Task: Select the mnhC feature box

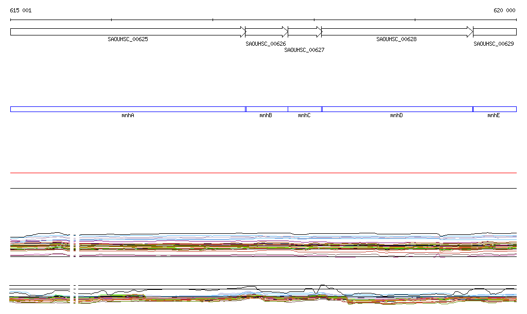Action: pos(304,109)
